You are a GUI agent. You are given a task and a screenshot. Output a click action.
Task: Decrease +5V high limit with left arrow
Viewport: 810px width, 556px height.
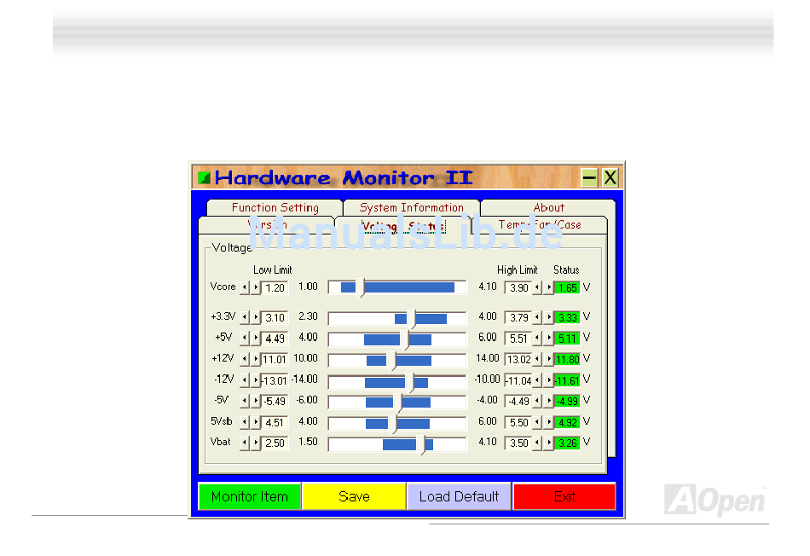(537, 338)
